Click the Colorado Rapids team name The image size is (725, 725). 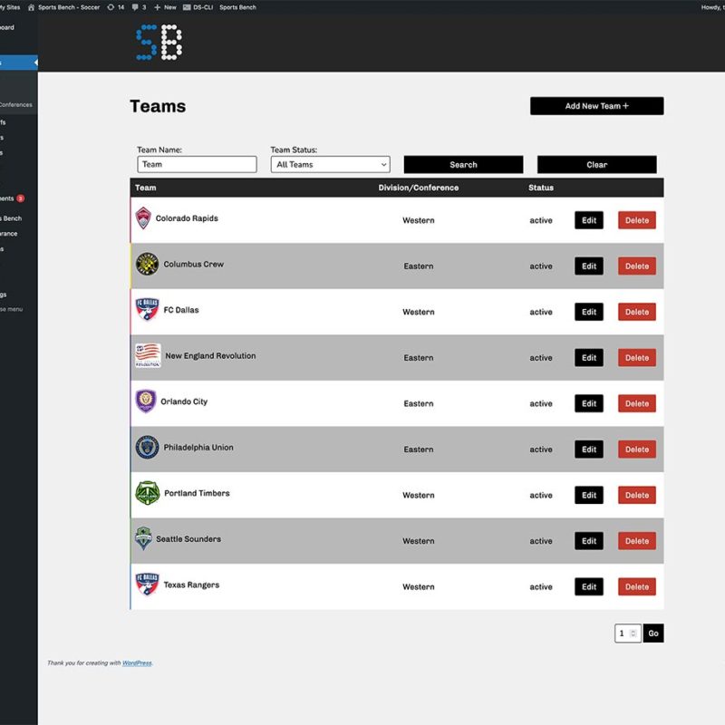[187, 218]
